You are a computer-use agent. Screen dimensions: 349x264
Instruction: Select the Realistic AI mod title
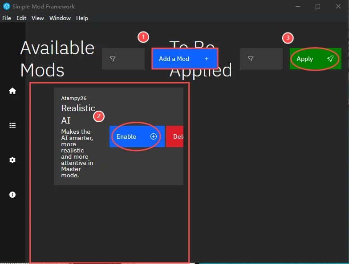pos(72,114)
